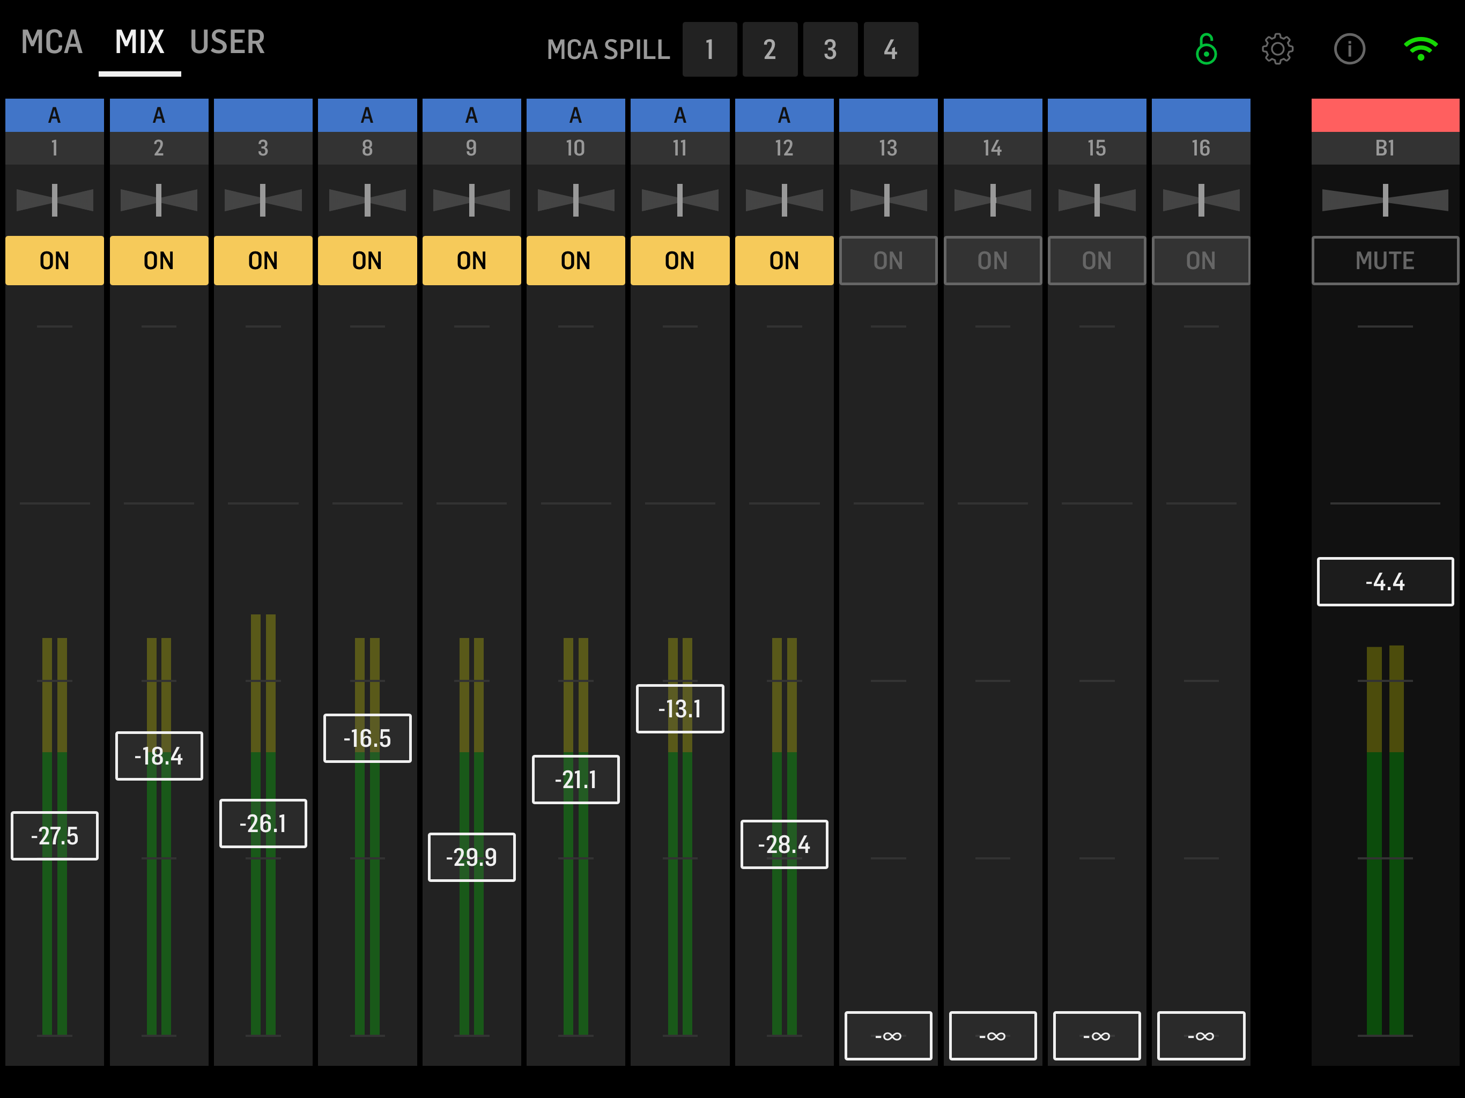Click the channel number 10 label
The height and width of the screenshot is (1098, 1465).
click(575, 147)
